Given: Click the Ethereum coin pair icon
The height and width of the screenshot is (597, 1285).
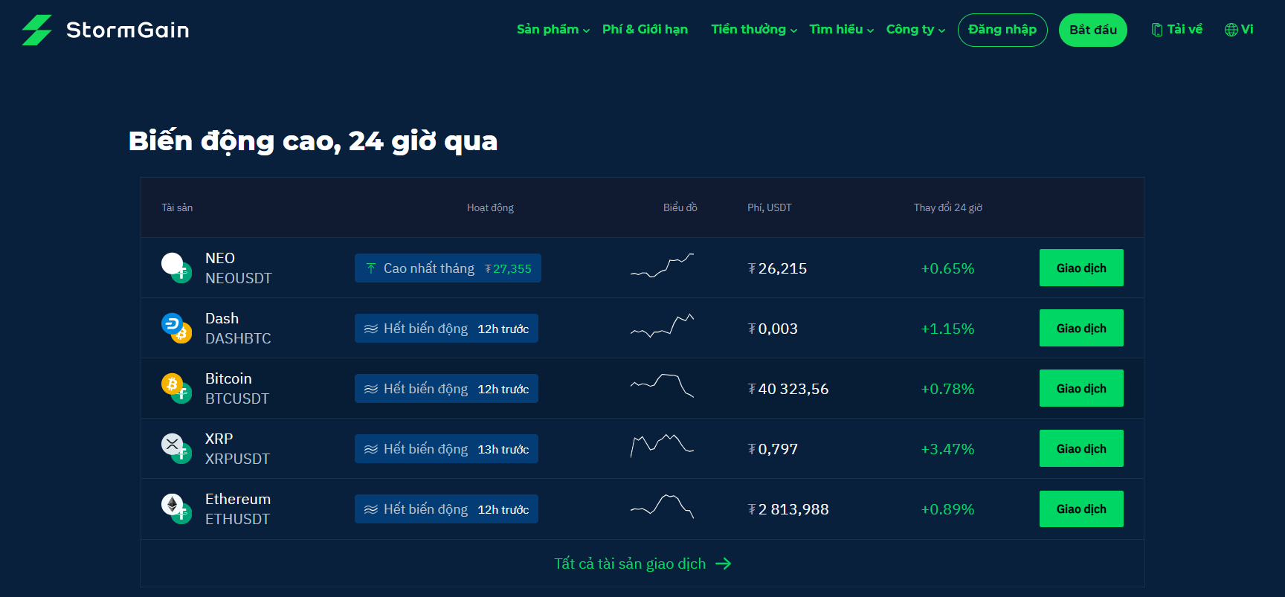Looking at the screenshot, I should point(177,509).
